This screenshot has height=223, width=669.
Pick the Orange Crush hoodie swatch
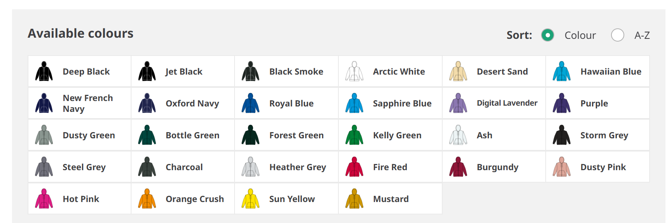pos(147,199)
